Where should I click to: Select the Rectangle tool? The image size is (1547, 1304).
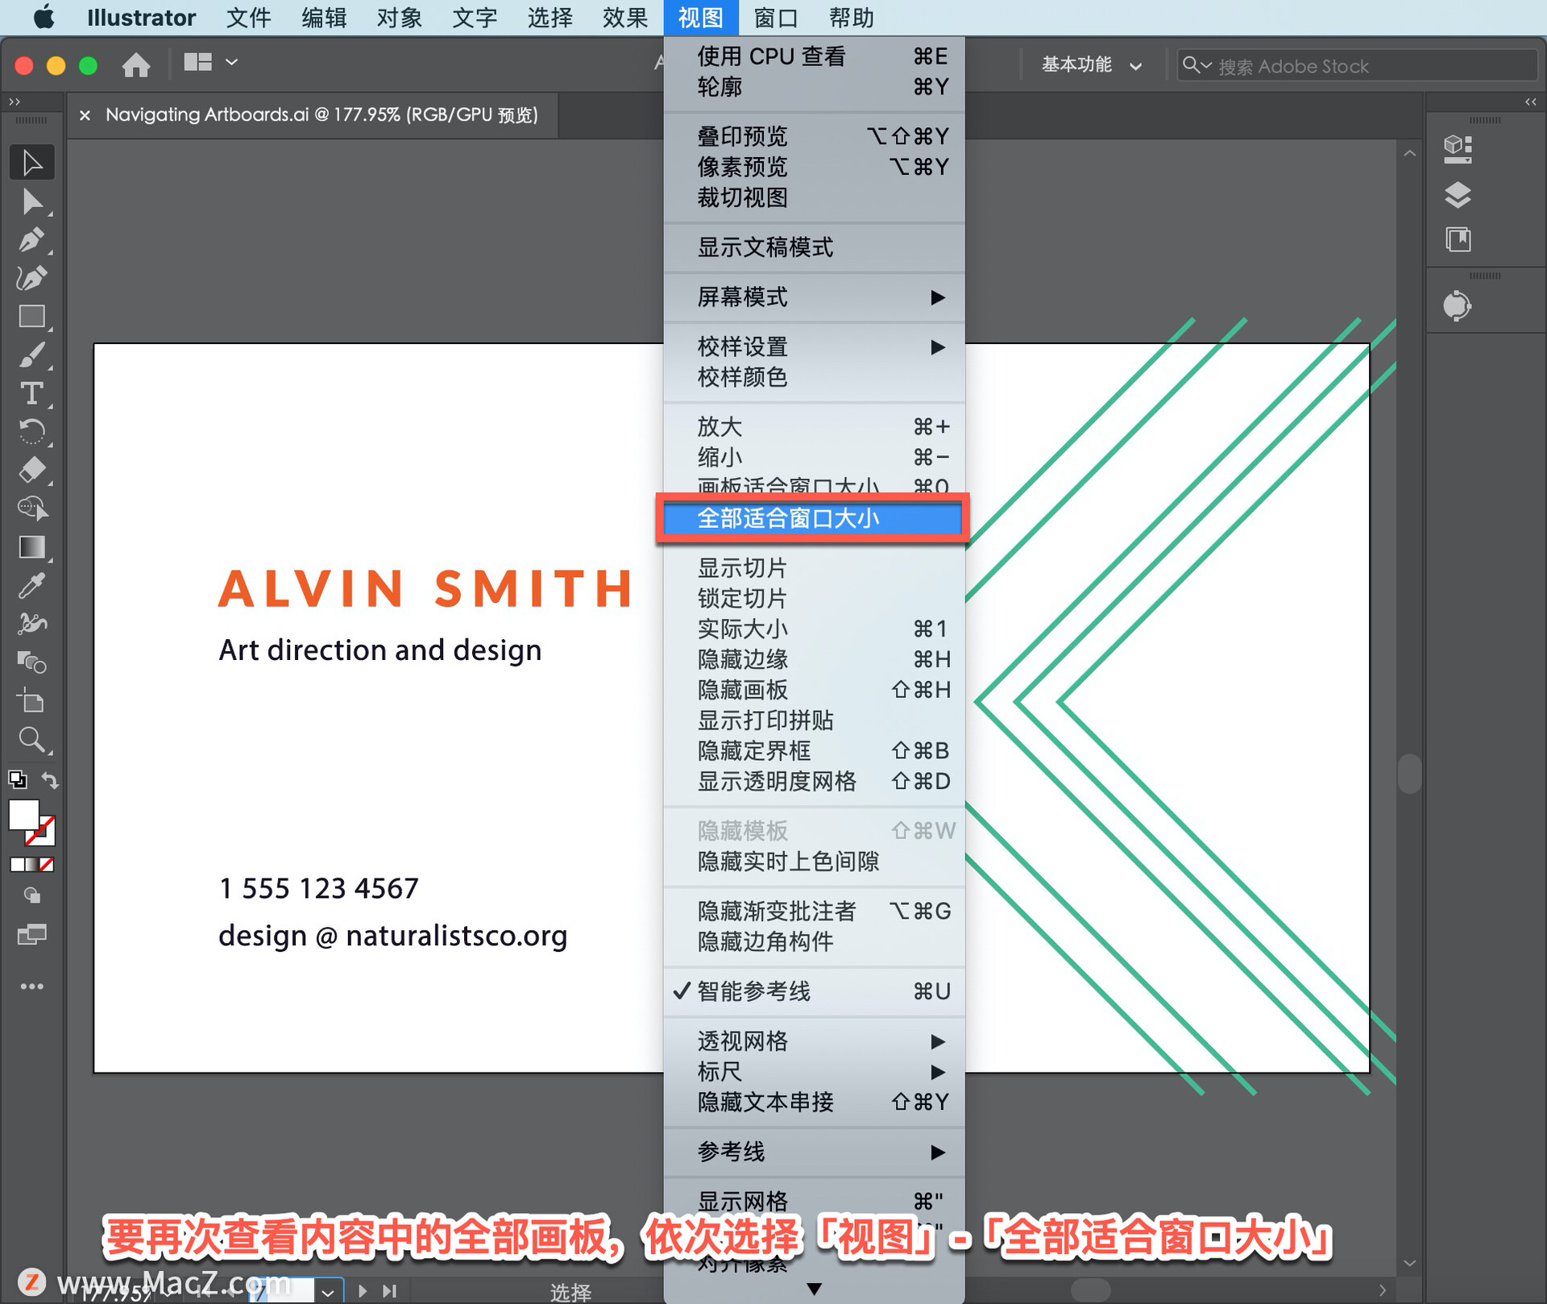point(32,317)
